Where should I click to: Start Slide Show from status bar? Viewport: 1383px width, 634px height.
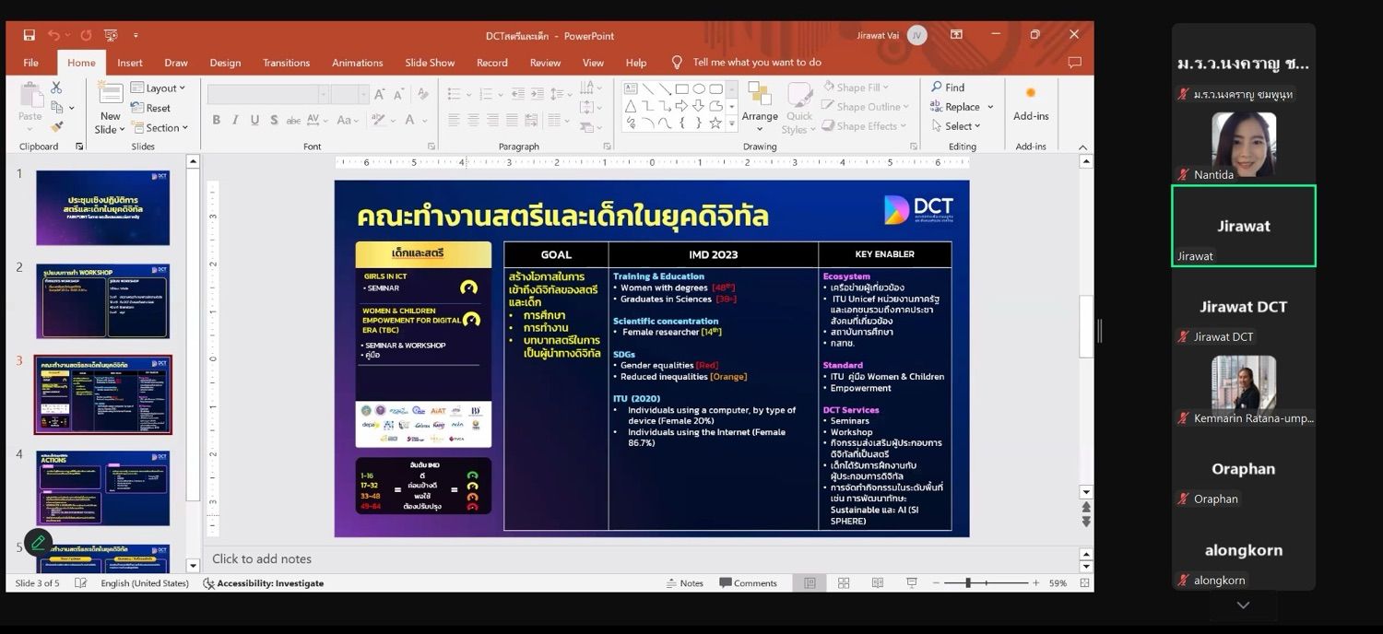click(x=912, y=583)
